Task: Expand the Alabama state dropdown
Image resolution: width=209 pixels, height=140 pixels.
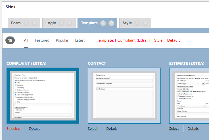Action: tap(20, 110)
